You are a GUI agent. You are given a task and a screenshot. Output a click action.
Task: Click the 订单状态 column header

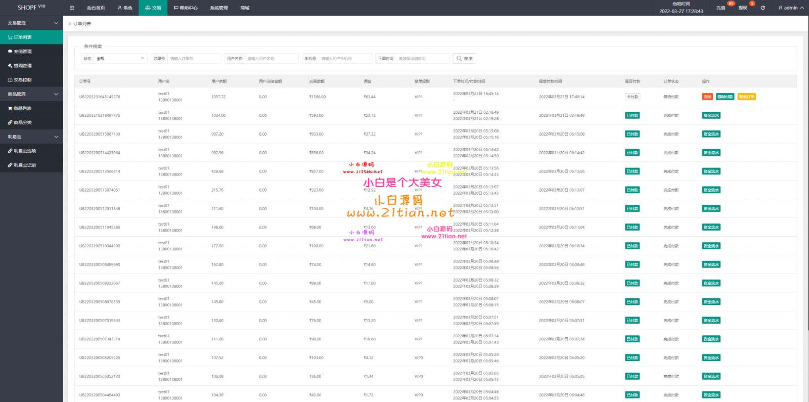click(x=671, y=81)
